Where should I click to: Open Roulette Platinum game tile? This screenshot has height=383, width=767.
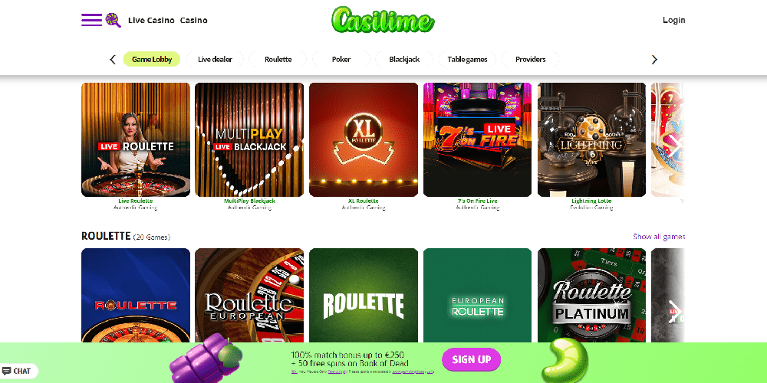pos(591,295)
